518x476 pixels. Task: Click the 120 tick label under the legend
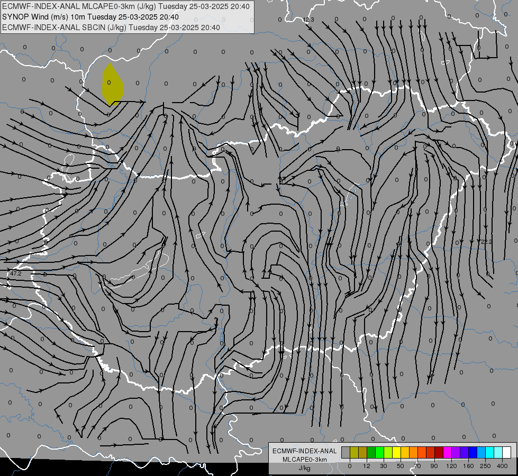451,466
